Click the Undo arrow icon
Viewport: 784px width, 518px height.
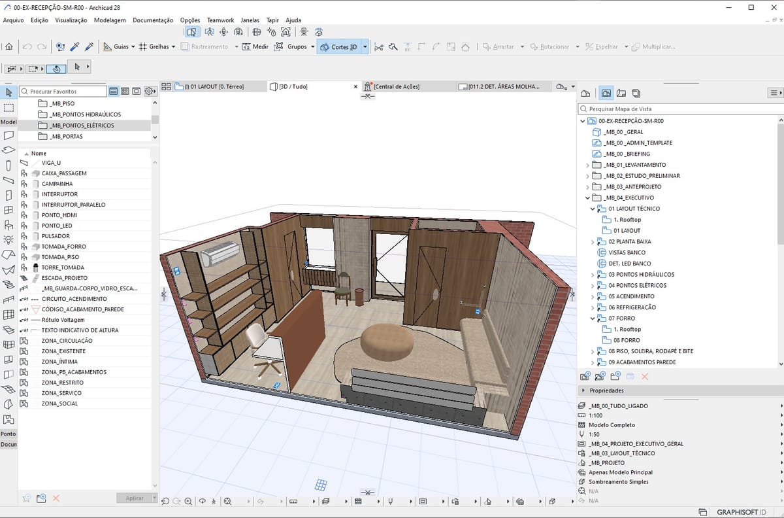(x=27, y=46)
